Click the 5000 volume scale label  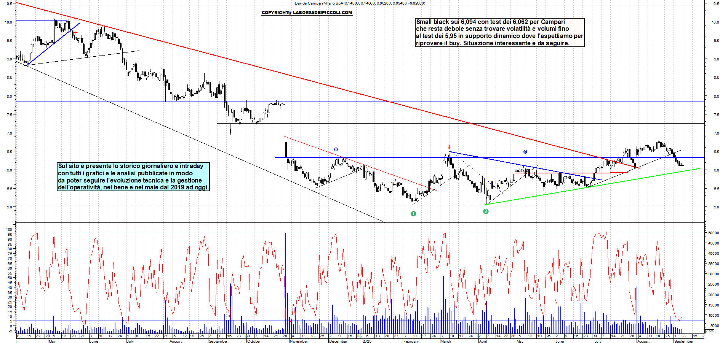(715, 326)
